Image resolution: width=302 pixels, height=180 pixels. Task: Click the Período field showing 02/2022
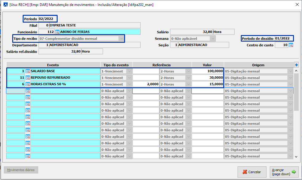pos(47,19)
